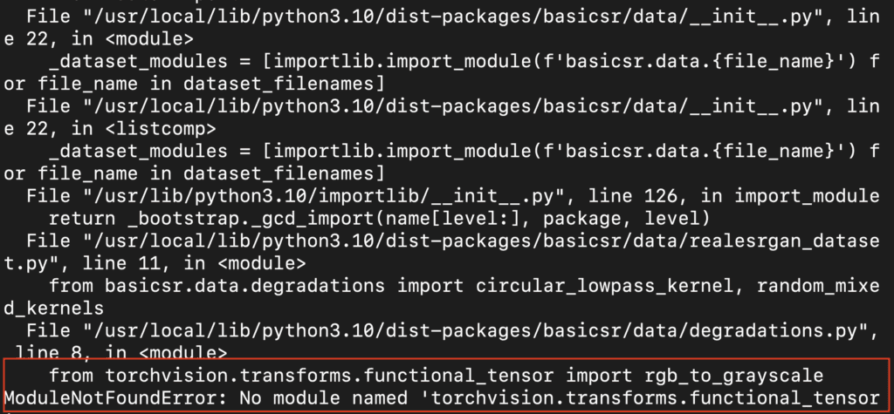894x414 pixels.
Task: Click the wrapped d_kernels text
Action: 54,308
